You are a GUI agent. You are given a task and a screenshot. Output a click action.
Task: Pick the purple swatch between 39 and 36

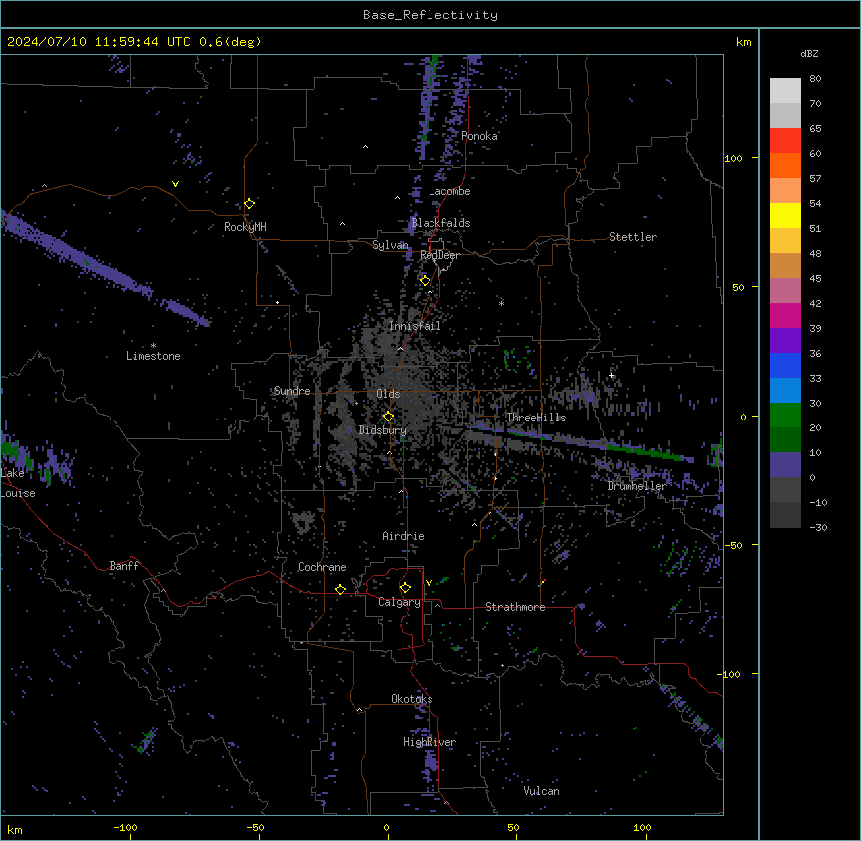click(785, 341)
